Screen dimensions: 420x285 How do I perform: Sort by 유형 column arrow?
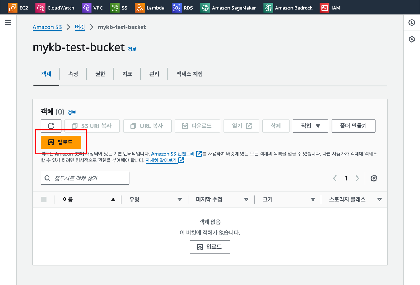[180, 200]
